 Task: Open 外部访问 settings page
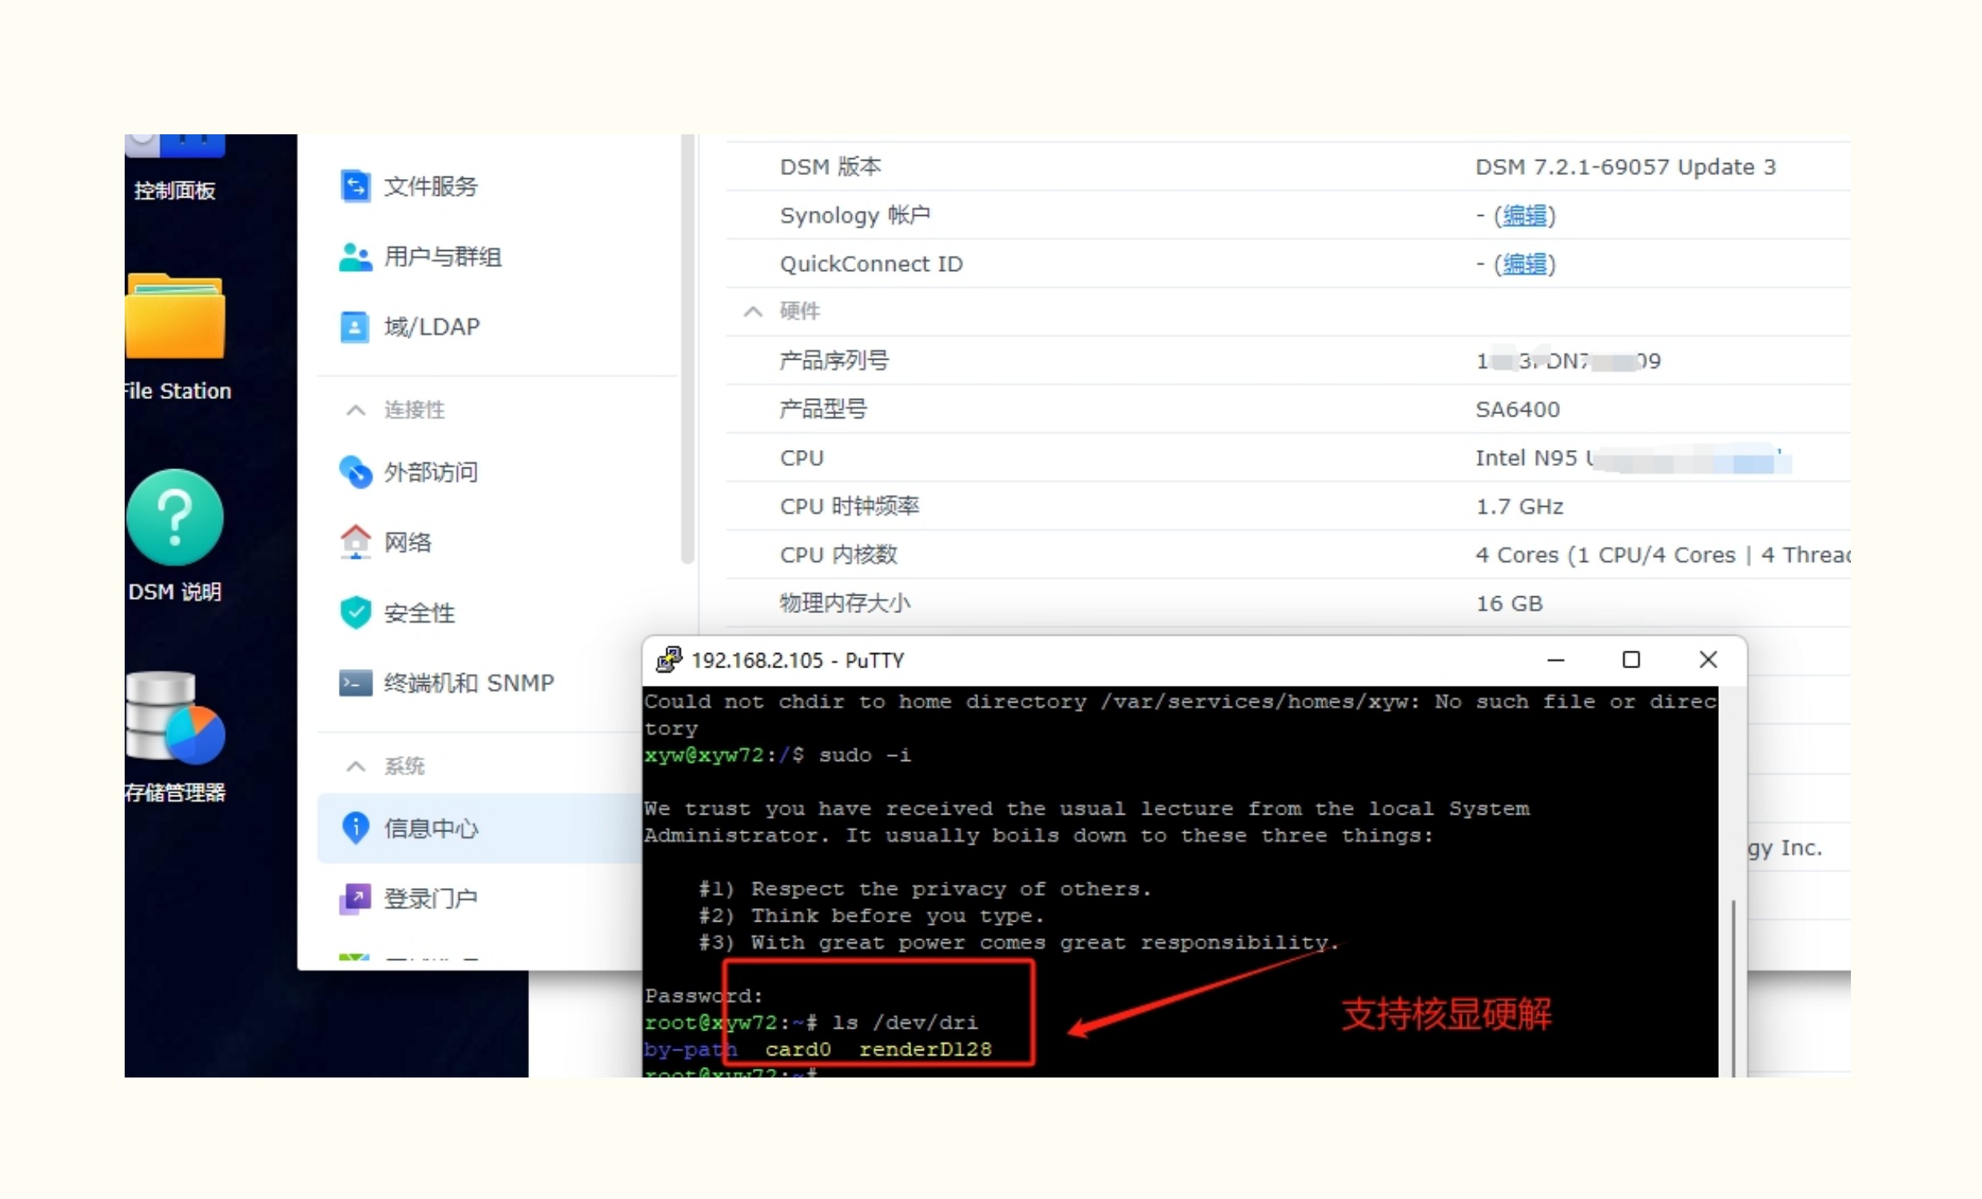[430, 472]
